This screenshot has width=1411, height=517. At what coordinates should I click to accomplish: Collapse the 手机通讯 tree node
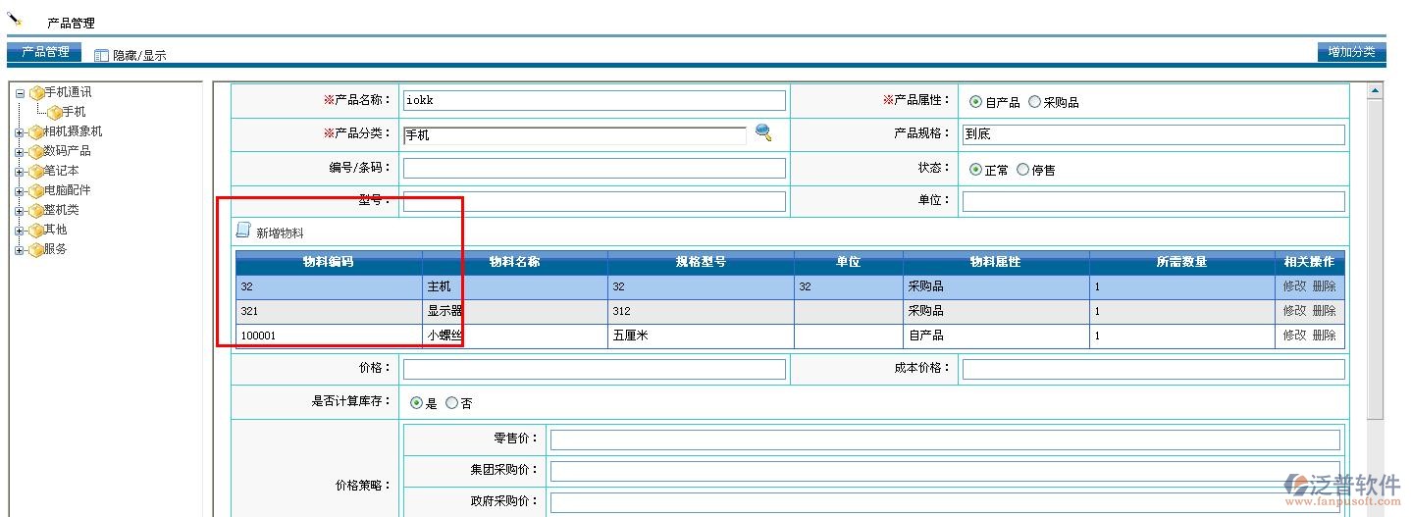[20, 93]
